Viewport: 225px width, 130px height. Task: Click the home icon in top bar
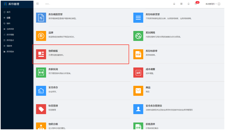[174, 4]
